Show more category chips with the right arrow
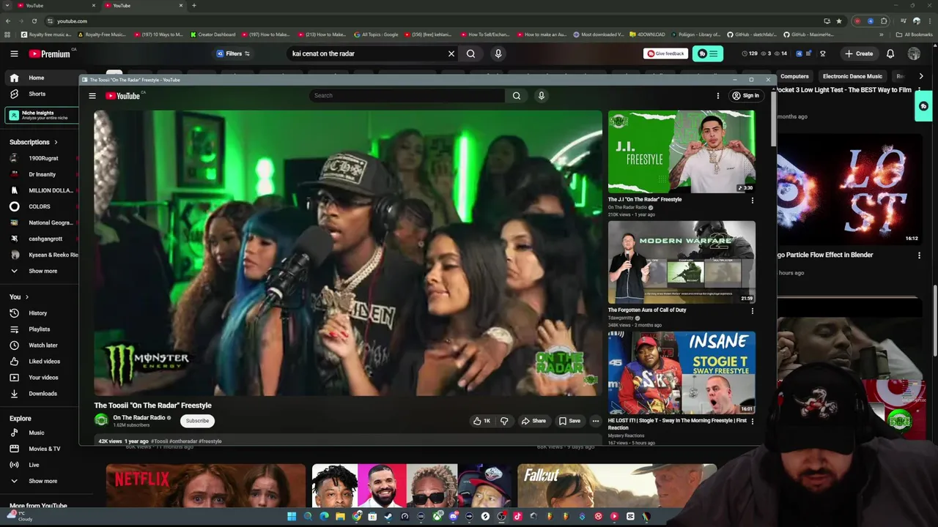Image resolution: width=938 pixels, height=527 pixels. click(921, 76)
